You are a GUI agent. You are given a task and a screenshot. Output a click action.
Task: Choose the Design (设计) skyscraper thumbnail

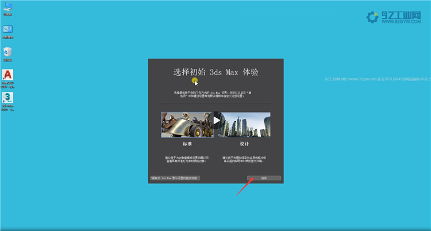(x=244, y=125)
